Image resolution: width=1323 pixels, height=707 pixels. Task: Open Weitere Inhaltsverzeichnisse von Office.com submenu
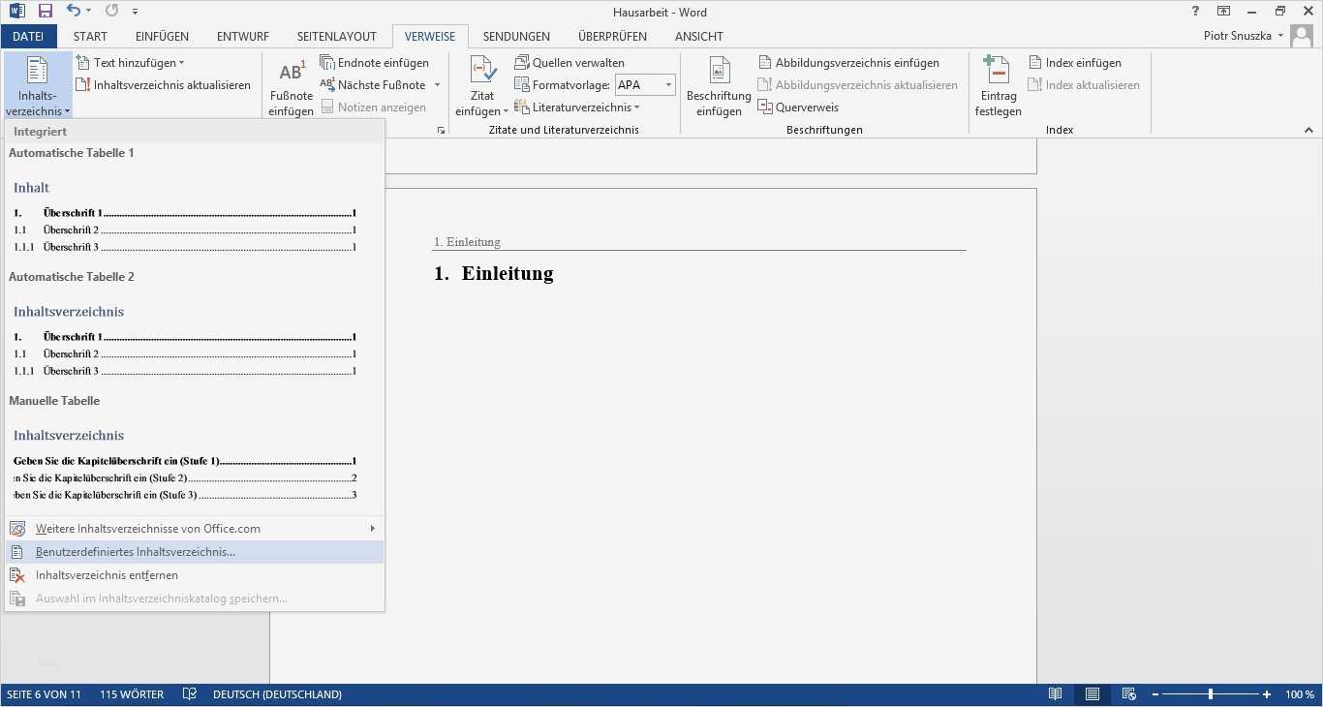pos(195,529)
